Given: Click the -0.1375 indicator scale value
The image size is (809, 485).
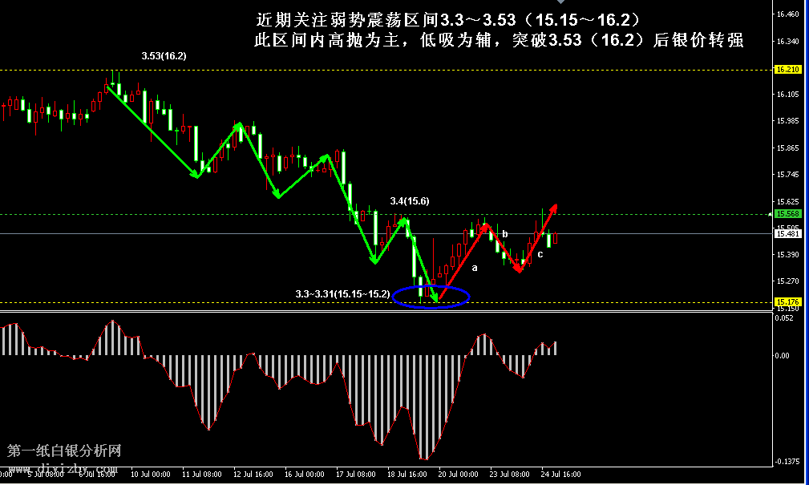Looking at the screenshot, I should [x=787, y=463].
